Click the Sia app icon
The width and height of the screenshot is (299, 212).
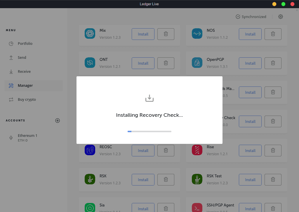point(90,207)
